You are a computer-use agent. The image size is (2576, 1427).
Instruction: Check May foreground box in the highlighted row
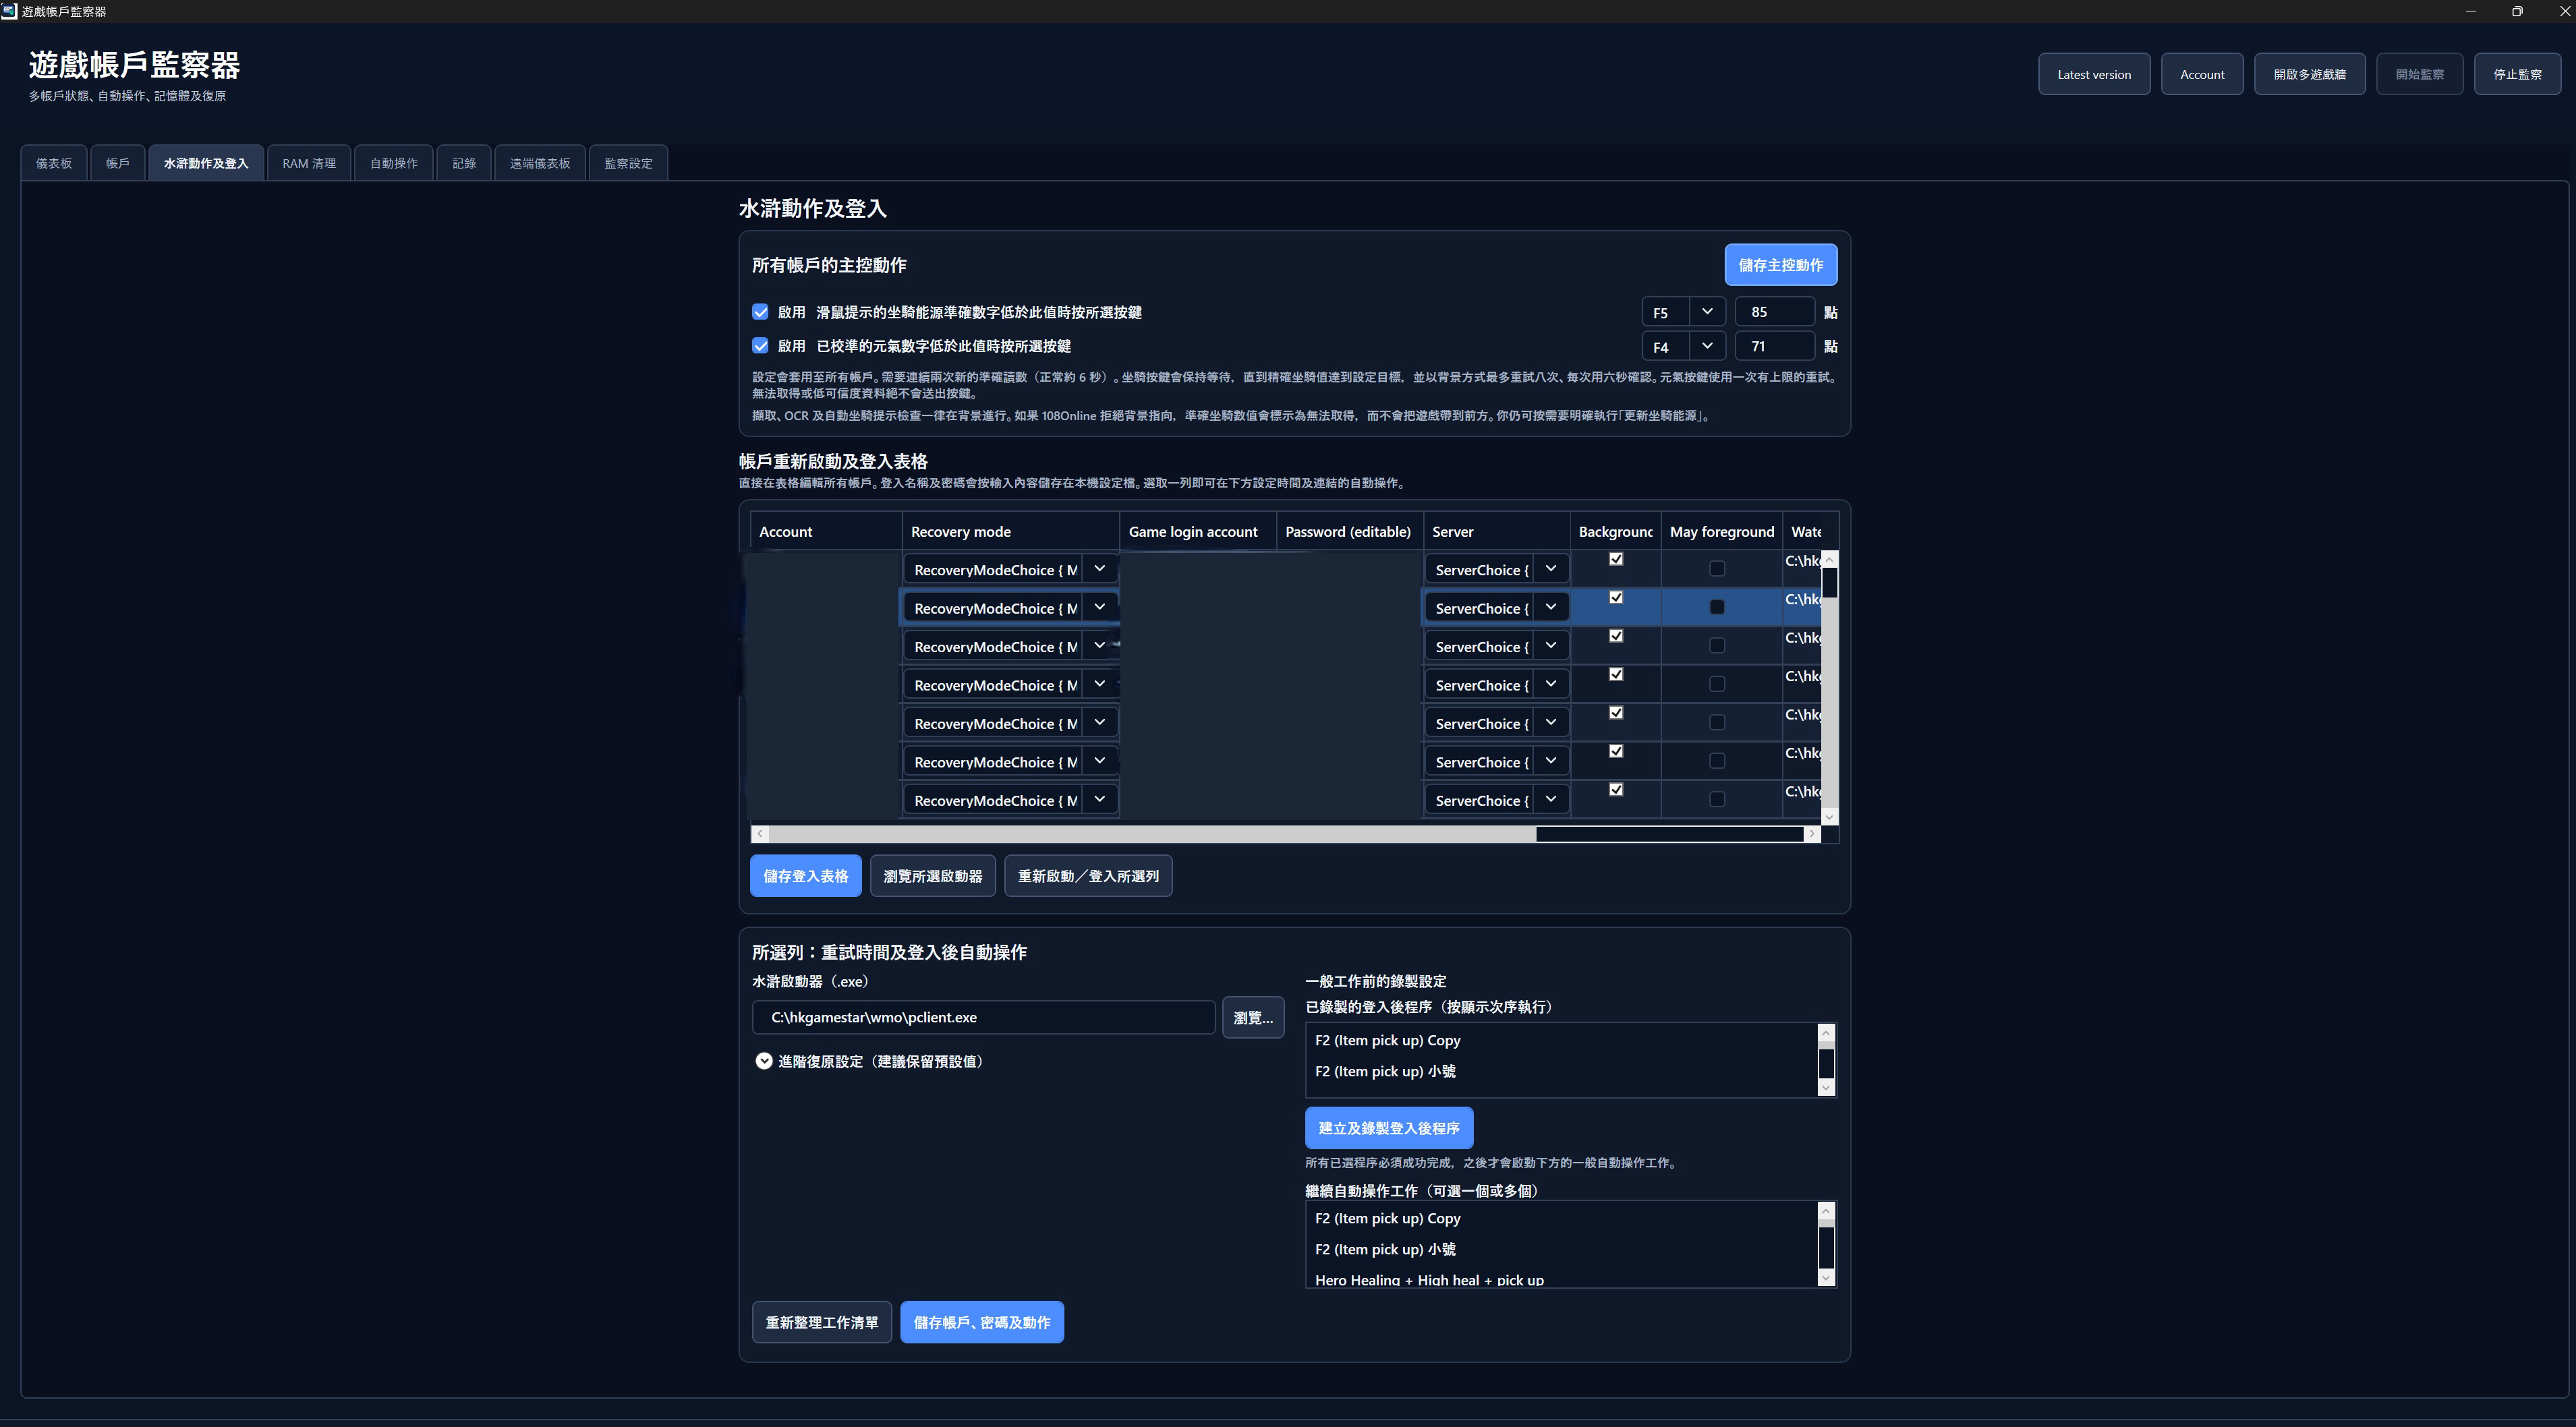tap(1717, 607)
